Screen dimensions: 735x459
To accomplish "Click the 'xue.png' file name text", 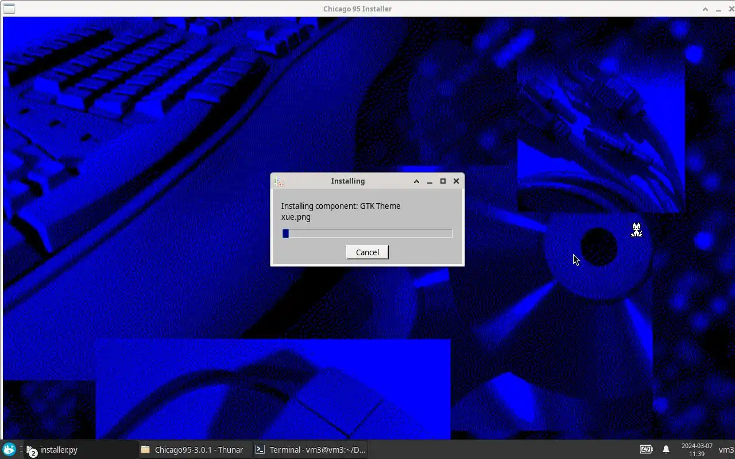I will pos(296,217).
